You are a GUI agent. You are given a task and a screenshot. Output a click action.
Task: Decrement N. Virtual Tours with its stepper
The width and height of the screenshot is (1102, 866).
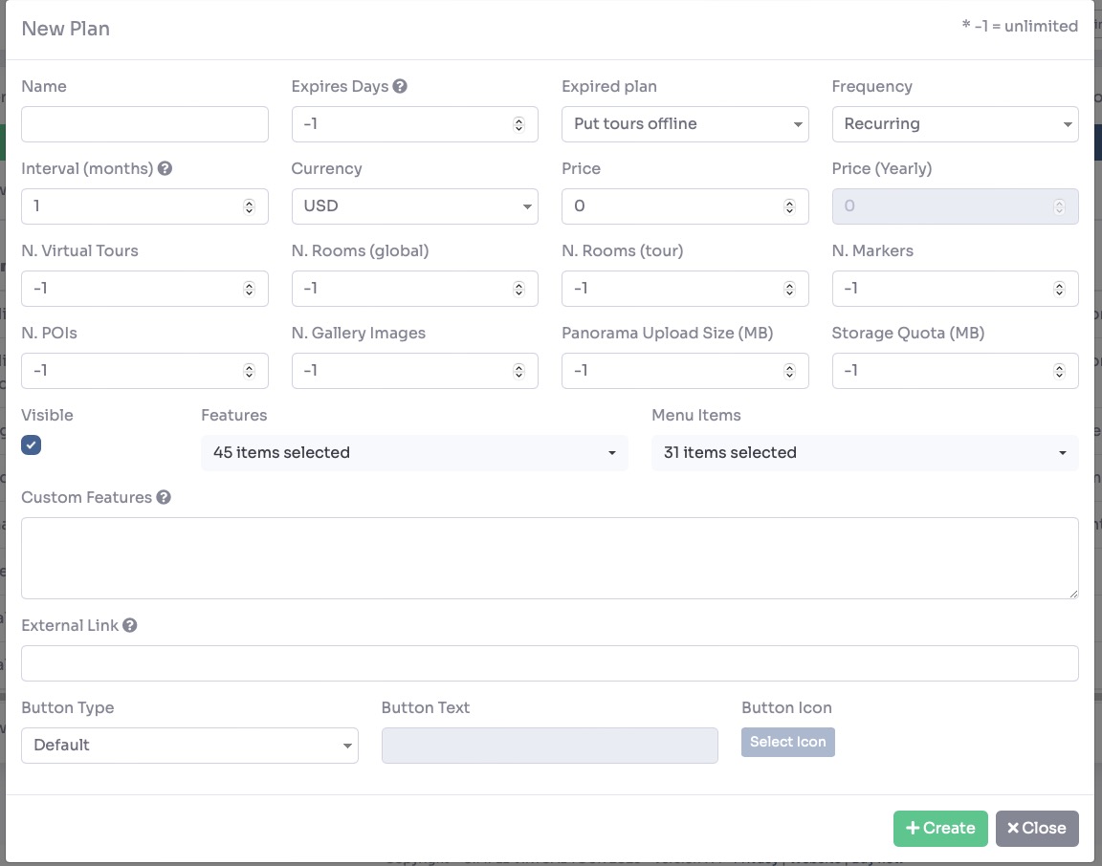click(x=249, y=292)
